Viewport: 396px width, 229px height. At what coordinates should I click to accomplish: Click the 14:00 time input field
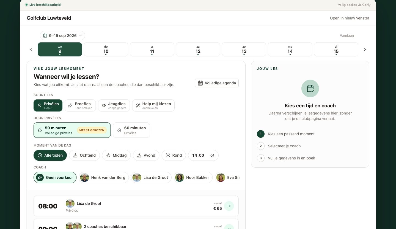click(203, 155)
